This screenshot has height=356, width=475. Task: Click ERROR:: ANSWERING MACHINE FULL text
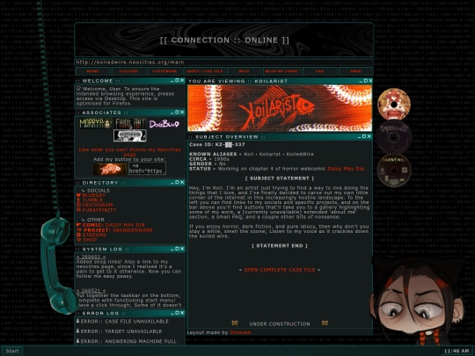[x=128, y=341]
